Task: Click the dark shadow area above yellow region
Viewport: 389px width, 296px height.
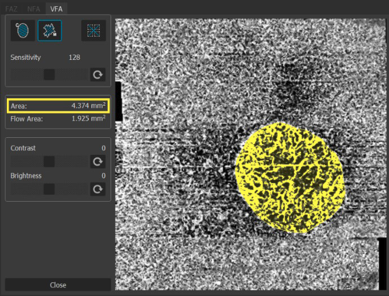Action: 288,88
